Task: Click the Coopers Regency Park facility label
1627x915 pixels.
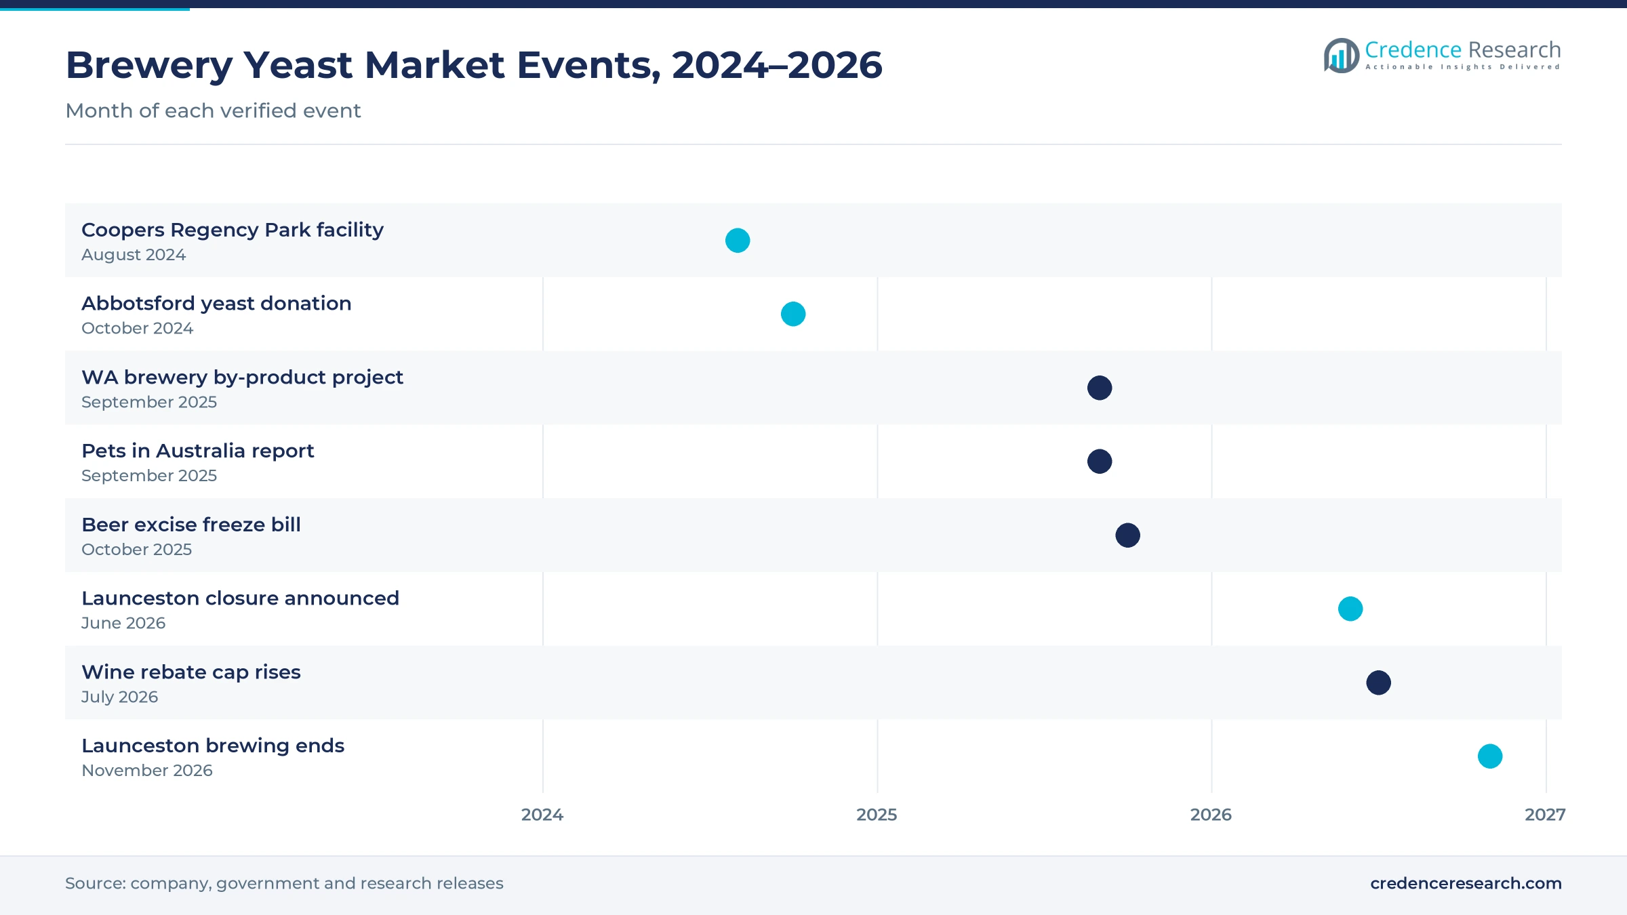Action: tap(233, 230)
